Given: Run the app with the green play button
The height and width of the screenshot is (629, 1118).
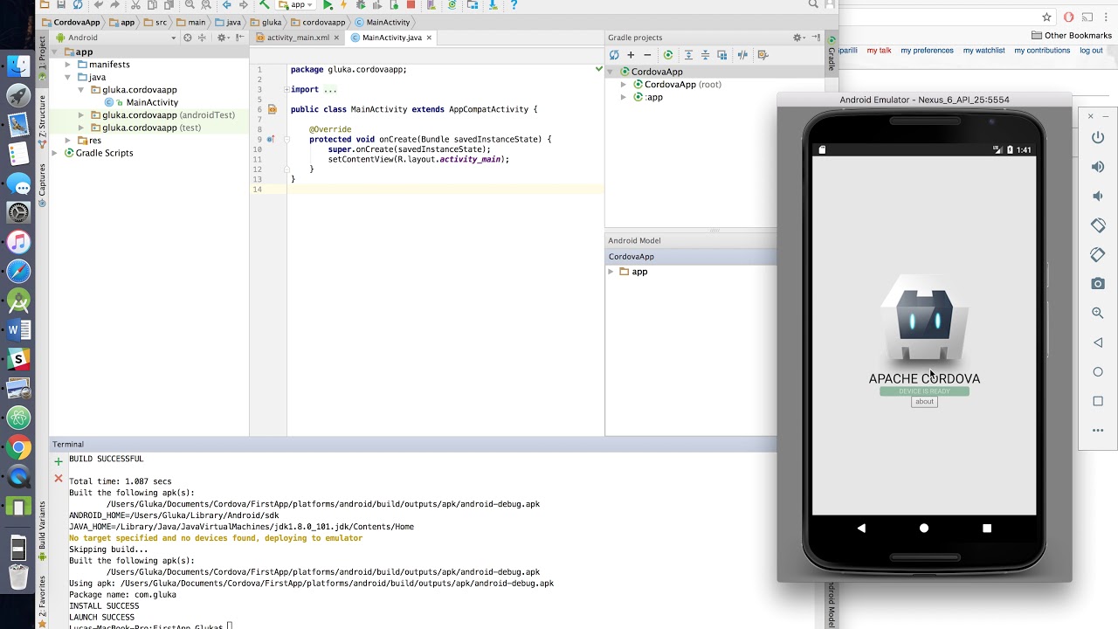Looking at the screenshot, I should pyautogui.click(x=328, y=4).
